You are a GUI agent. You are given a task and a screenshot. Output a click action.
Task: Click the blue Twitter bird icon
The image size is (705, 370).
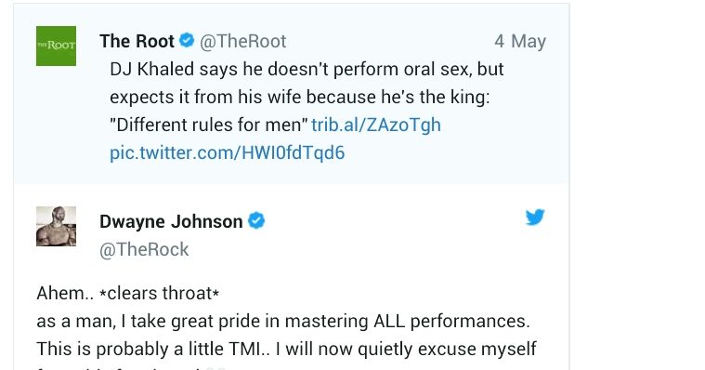point(535,218)
